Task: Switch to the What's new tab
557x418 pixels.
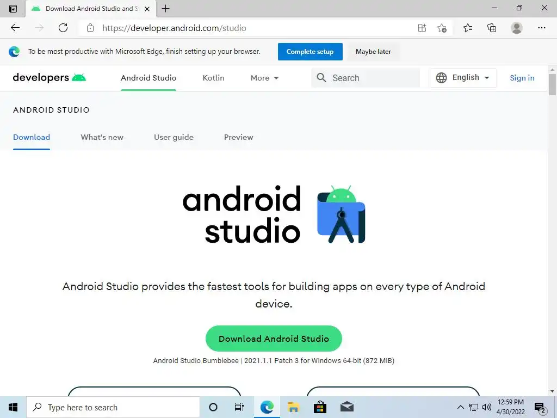Action: pos(102,137)
